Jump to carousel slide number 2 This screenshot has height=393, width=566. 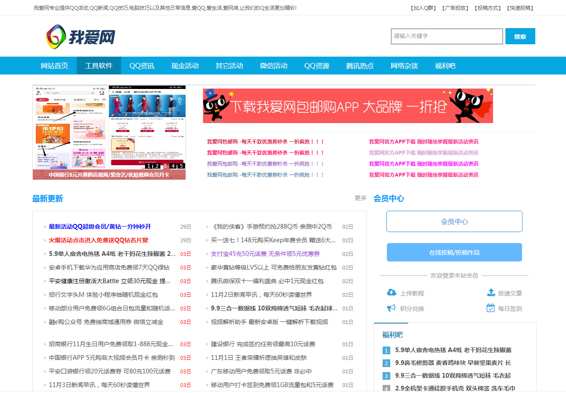(x=157, y=166)
